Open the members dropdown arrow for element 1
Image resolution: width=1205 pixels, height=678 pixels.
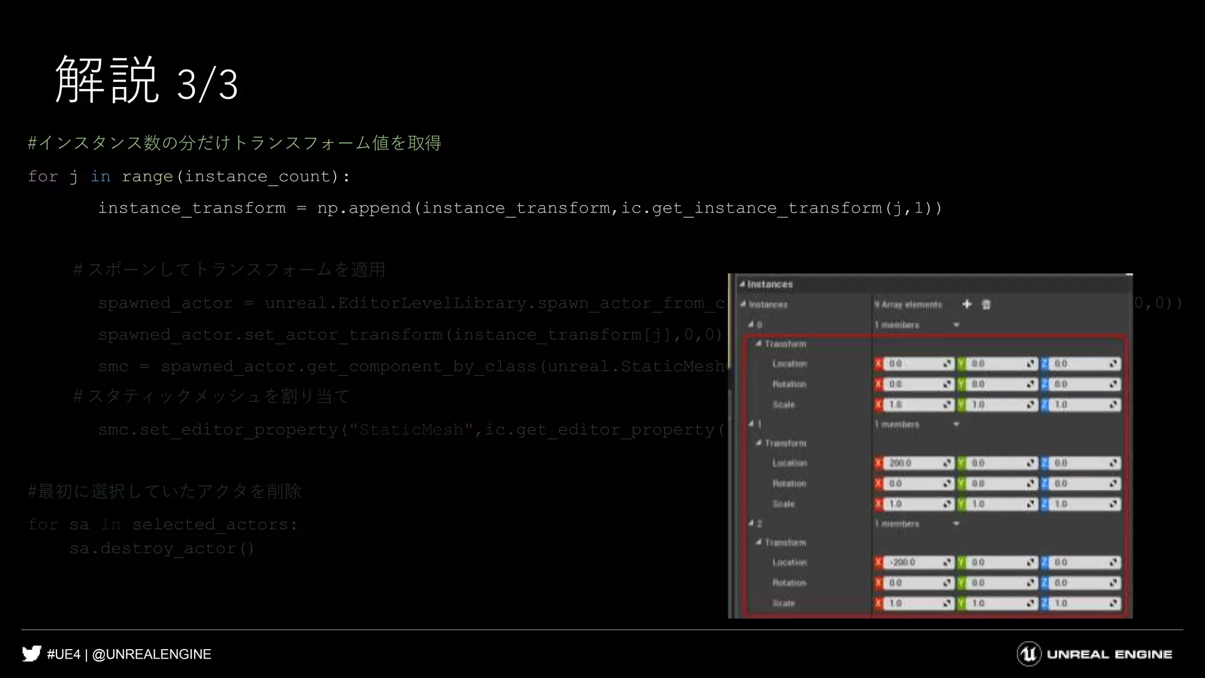(x=956, y=424)
